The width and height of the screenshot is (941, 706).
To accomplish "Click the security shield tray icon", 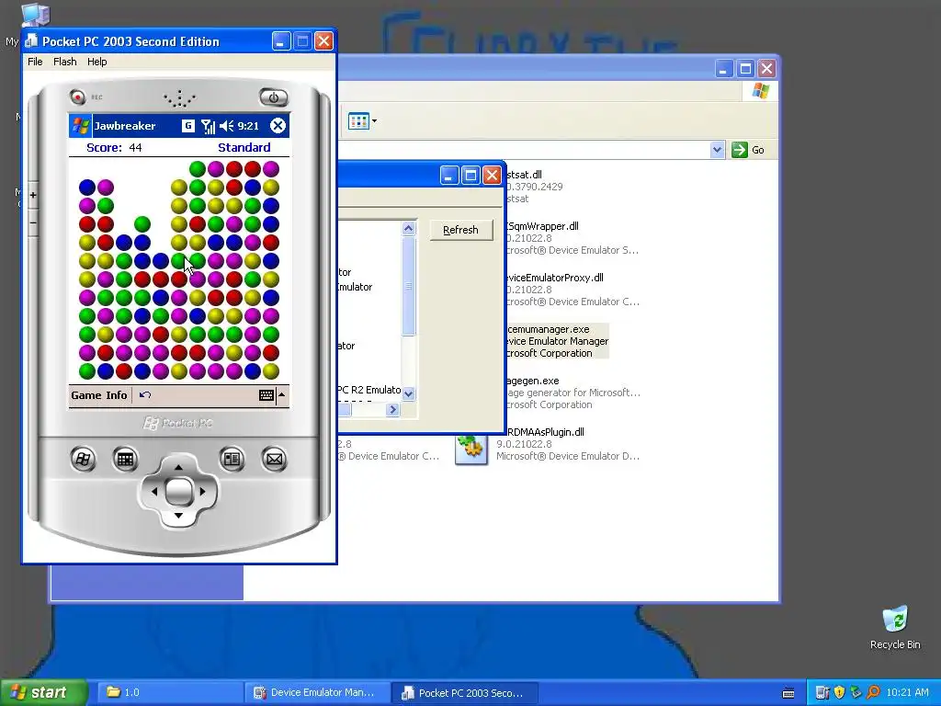I will pyautogui.click(x=839, y=693).
